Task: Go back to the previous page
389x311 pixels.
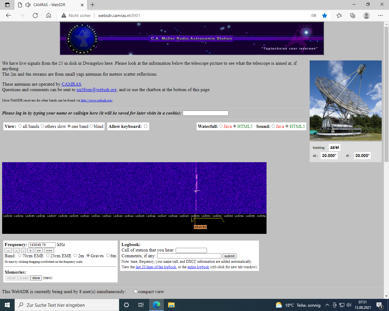Action: point(9,15)
